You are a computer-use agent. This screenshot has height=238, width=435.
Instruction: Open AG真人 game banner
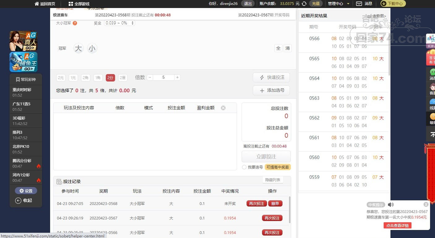(24, 41)
